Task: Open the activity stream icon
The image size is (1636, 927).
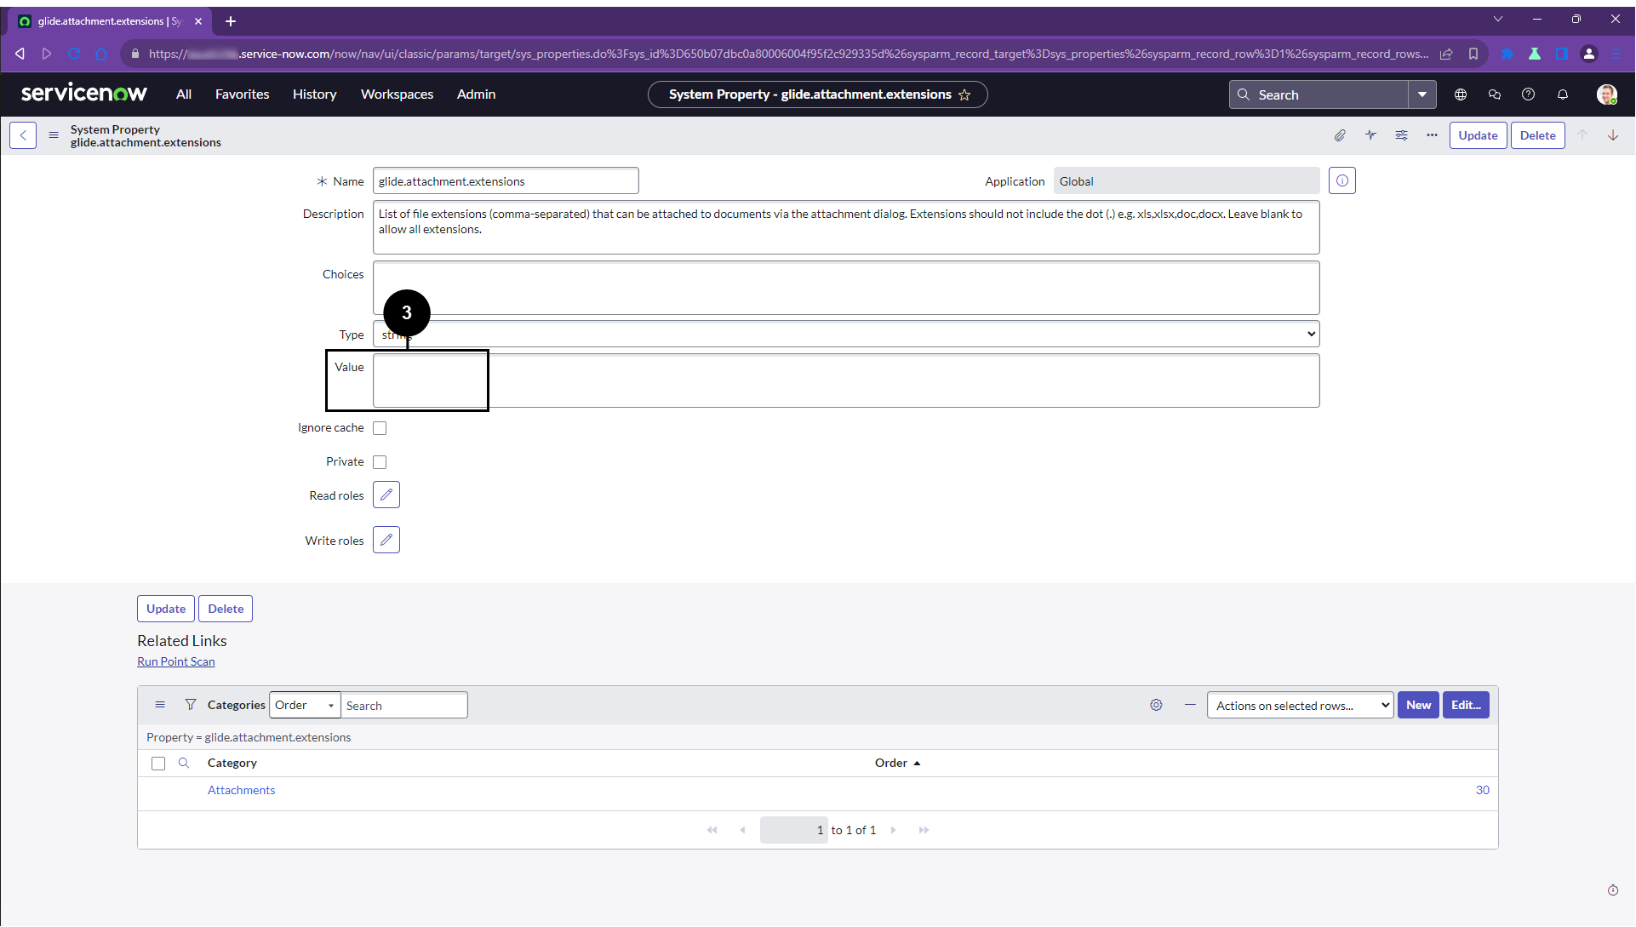Action: pos(1370,135)
